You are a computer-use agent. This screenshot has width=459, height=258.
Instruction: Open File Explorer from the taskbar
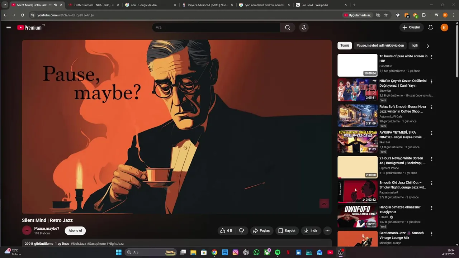tap(193, 252)
